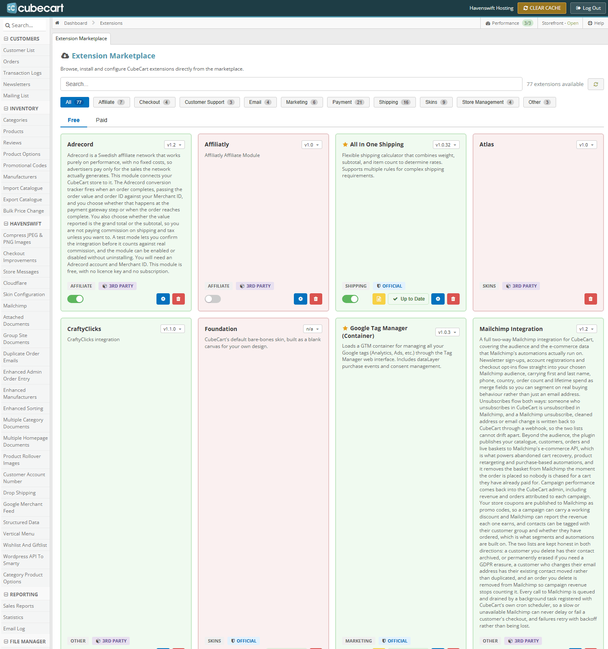Click the dashboard home icon in breadcrumb

click(x=58, y=23)
